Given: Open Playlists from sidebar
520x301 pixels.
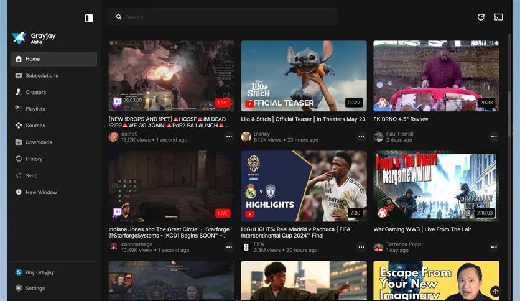Looking at the screenshot, I should pos(35,109).
